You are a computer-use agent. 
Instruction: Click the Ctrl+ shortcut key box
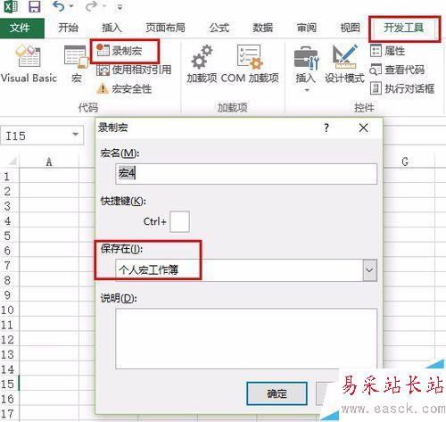[179, 221]
